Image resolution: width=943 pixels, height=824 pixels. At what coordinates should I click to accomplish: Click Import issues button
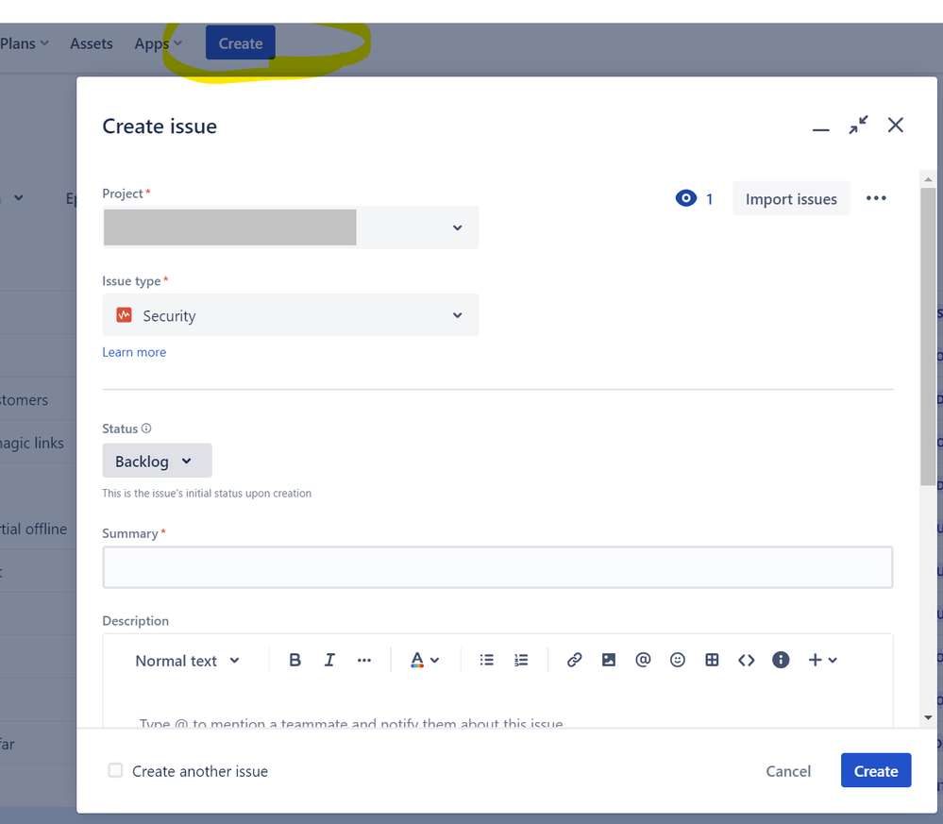point(791,198)
